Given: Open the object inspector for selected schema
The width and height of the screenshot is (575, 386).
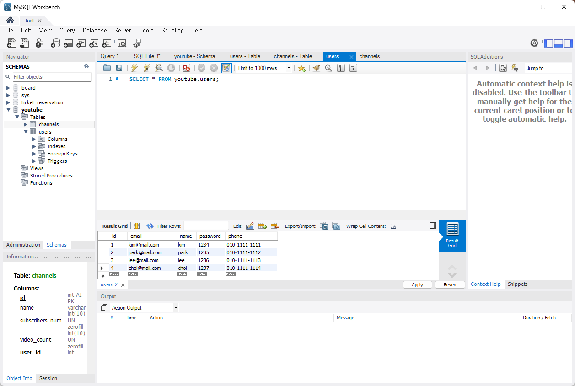Looking at the screenshot, I should [x=40, y=43].
